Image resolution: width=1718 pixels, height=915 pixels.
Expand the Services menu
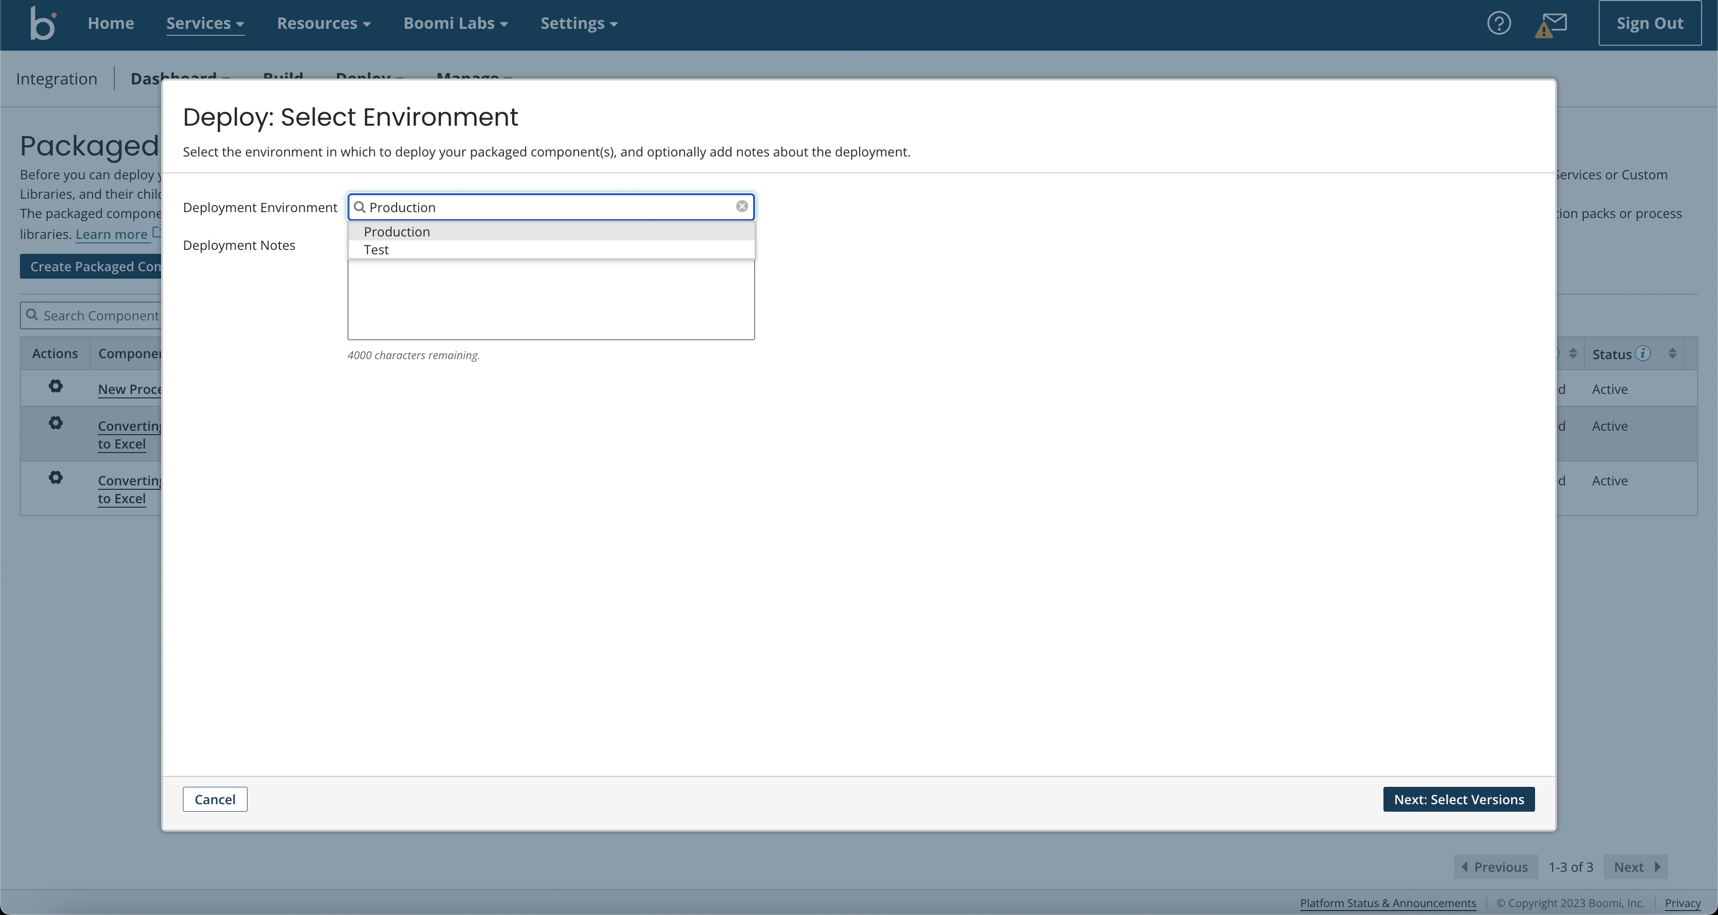205,23
